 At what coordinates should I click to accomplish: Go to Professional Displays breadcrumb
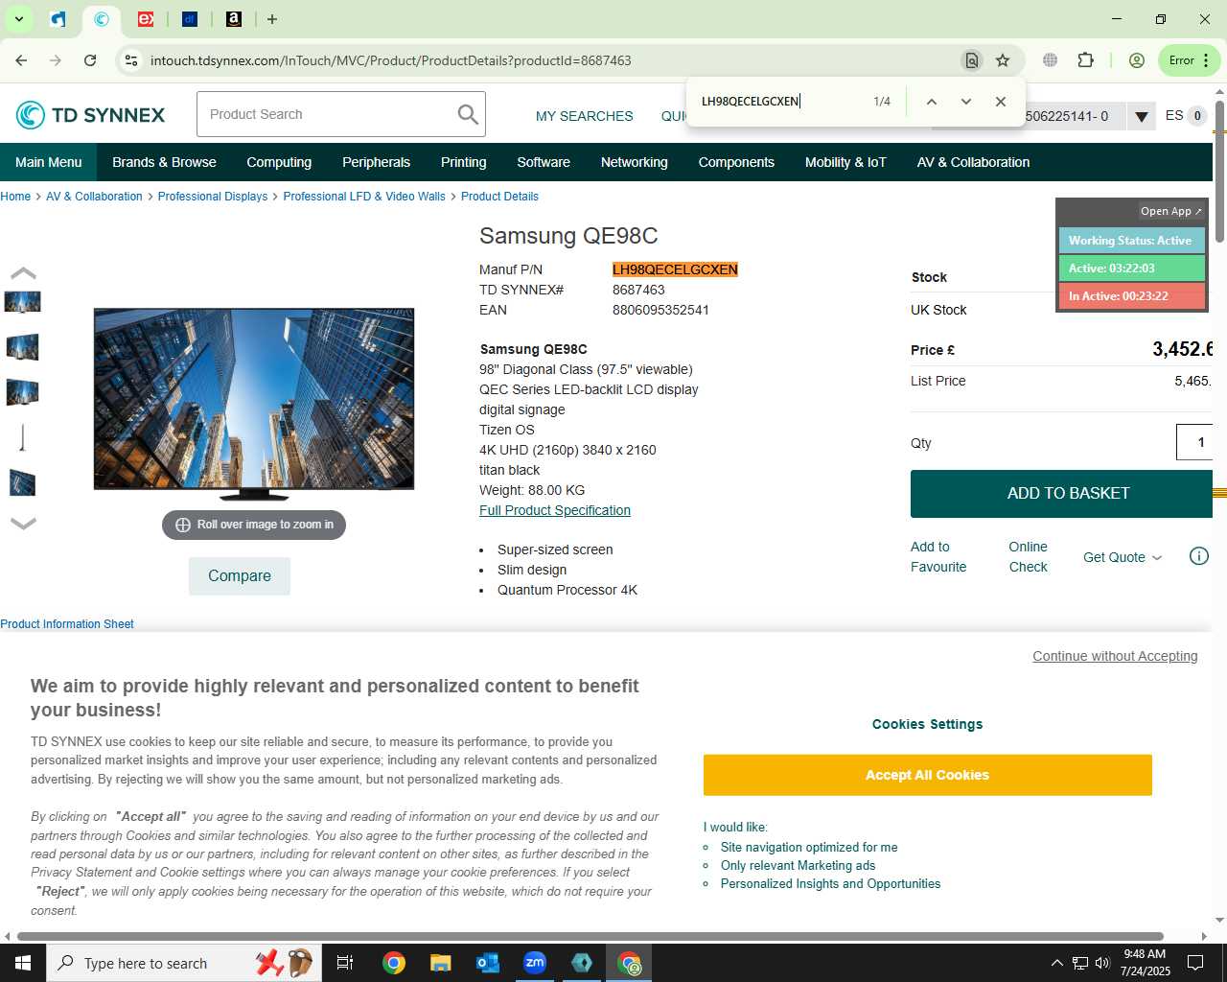(213, 197)
